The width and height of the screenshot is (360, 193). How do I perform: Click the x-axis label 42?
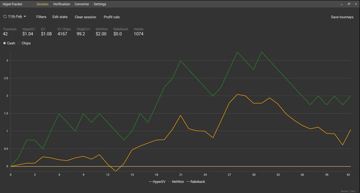pos(348,175)
